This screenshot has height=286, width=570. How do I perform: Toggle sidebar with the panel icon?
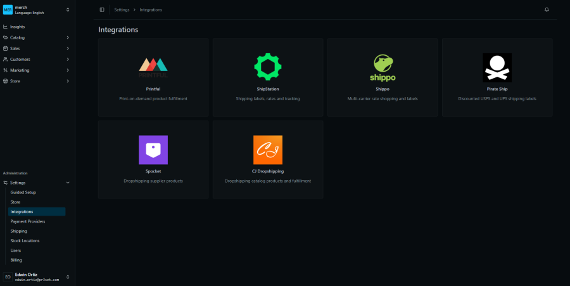pos(102,10)
